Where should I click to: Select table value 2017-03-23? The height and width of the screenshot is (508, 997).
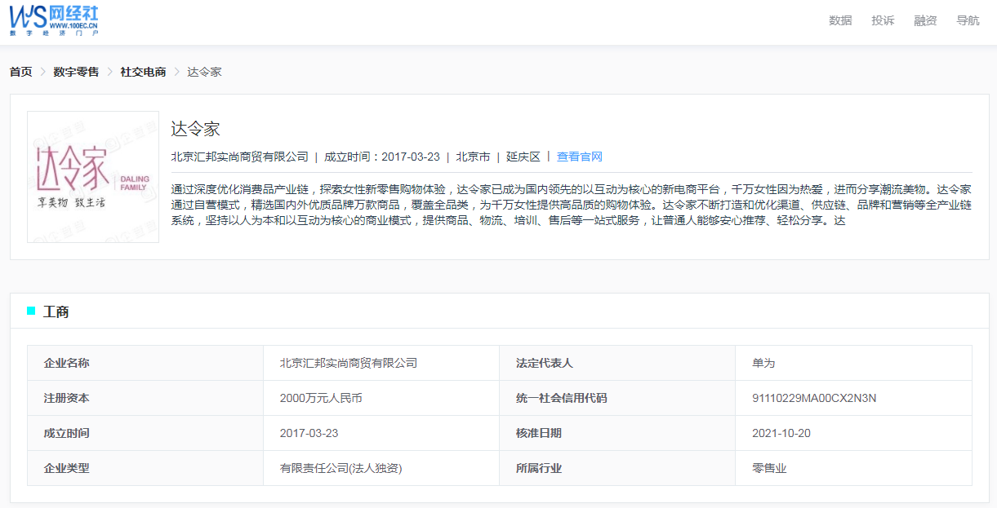381,433
